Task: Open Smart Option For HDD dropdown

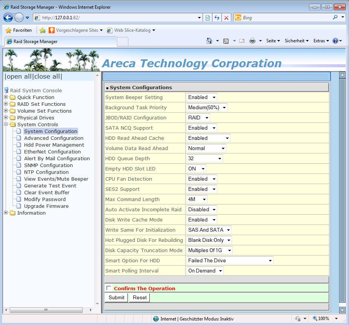Action: (x=230, y=260)
